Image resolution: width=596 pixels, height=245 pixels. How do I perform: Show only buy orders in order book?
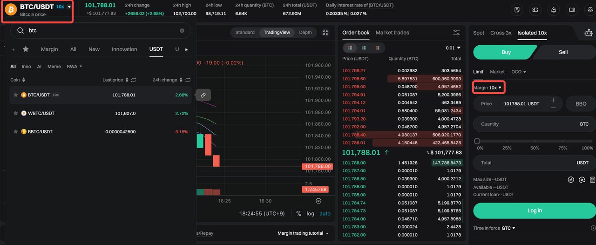364,48
